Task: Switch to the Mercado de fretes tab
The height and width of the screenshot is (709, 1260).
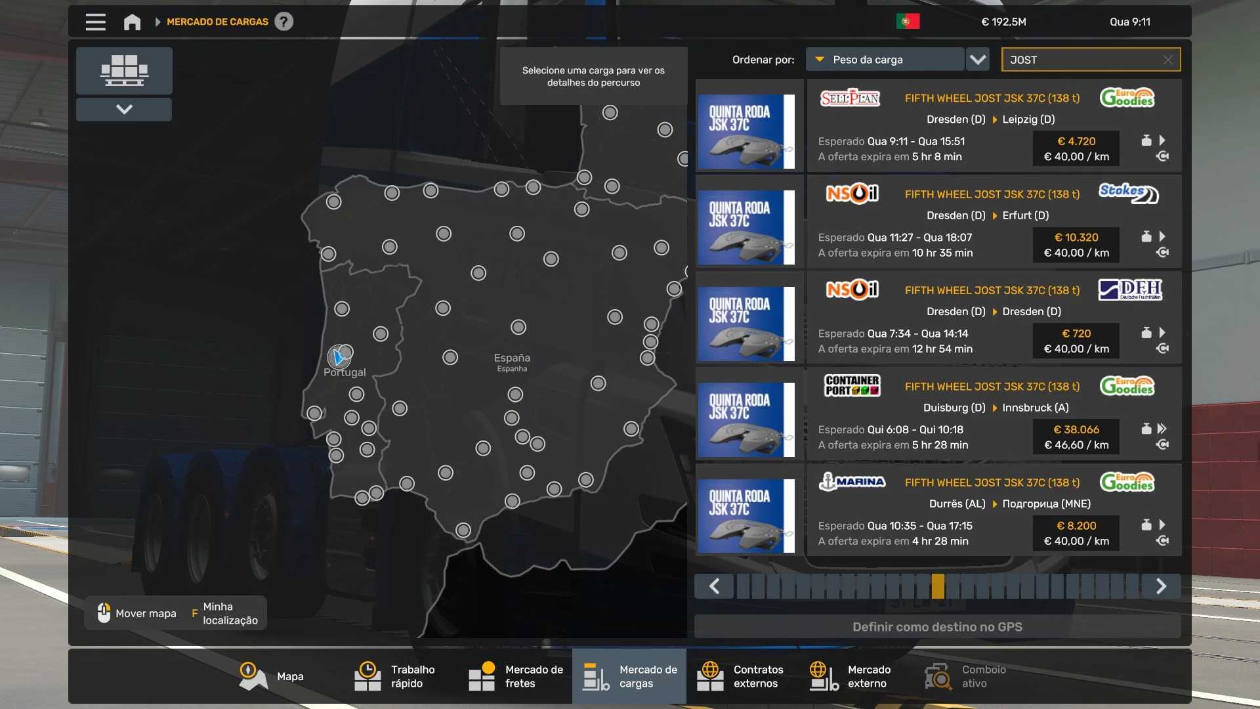Action: click(516, 676)
